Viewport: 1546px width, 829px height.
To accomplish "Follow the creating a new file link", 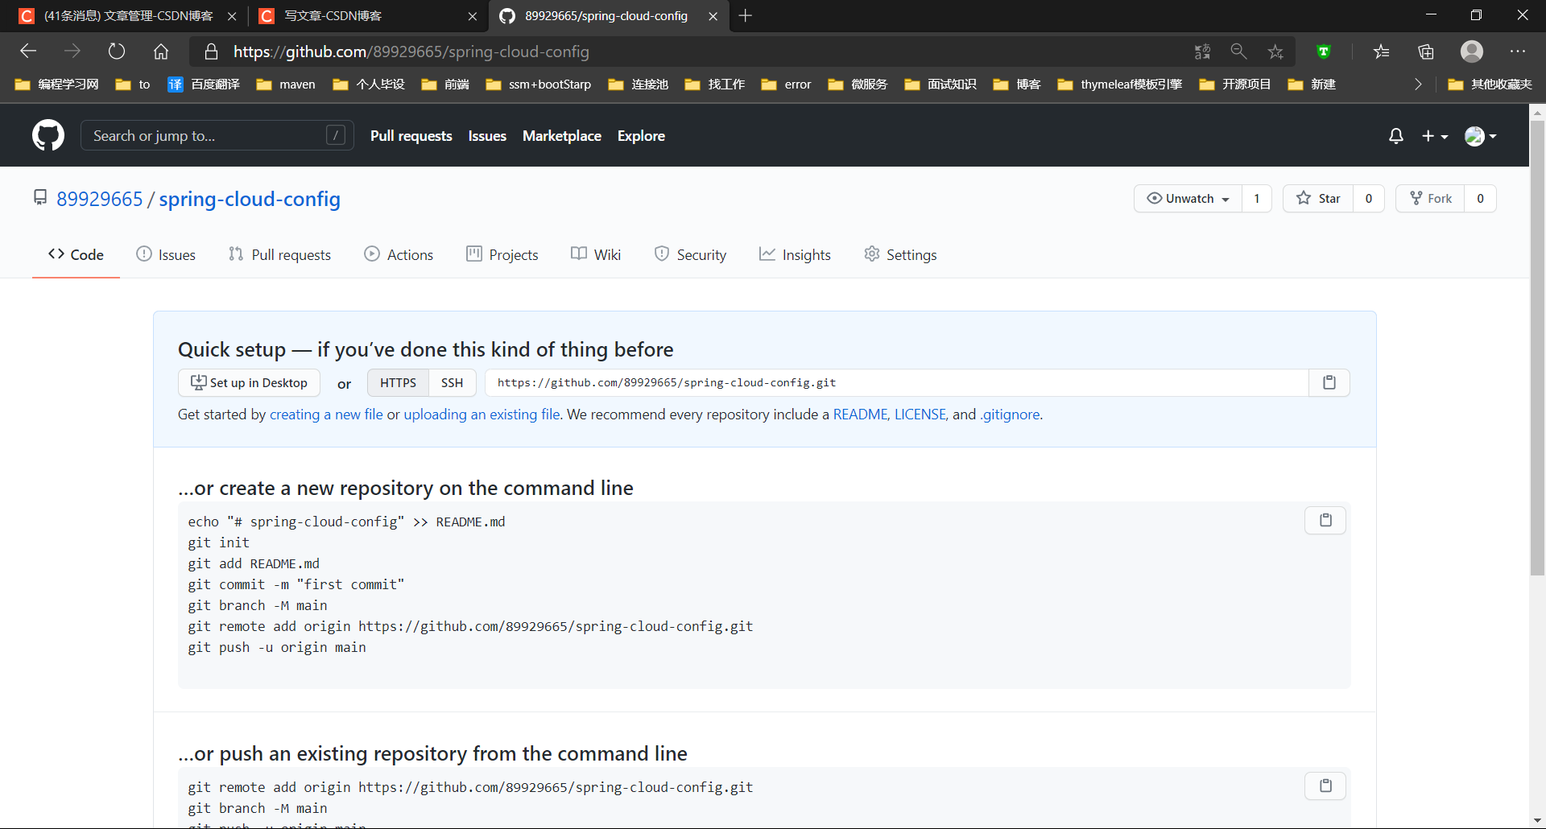I will click(x=326, y=414).
